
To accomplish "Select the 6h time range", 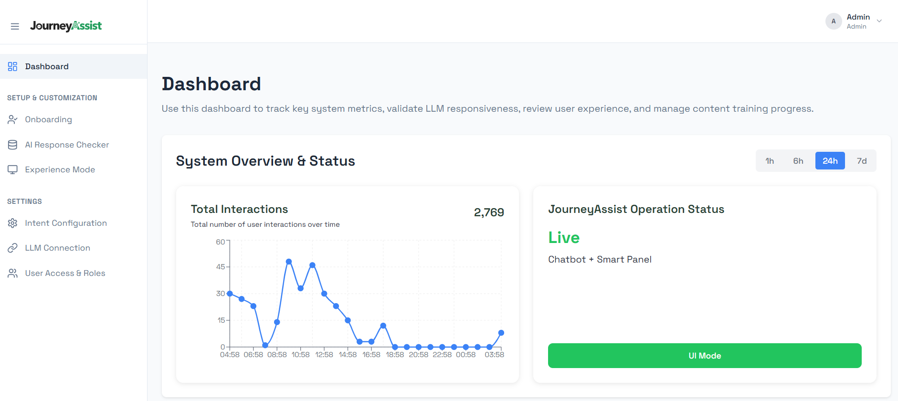I will [x=798, y=161].
